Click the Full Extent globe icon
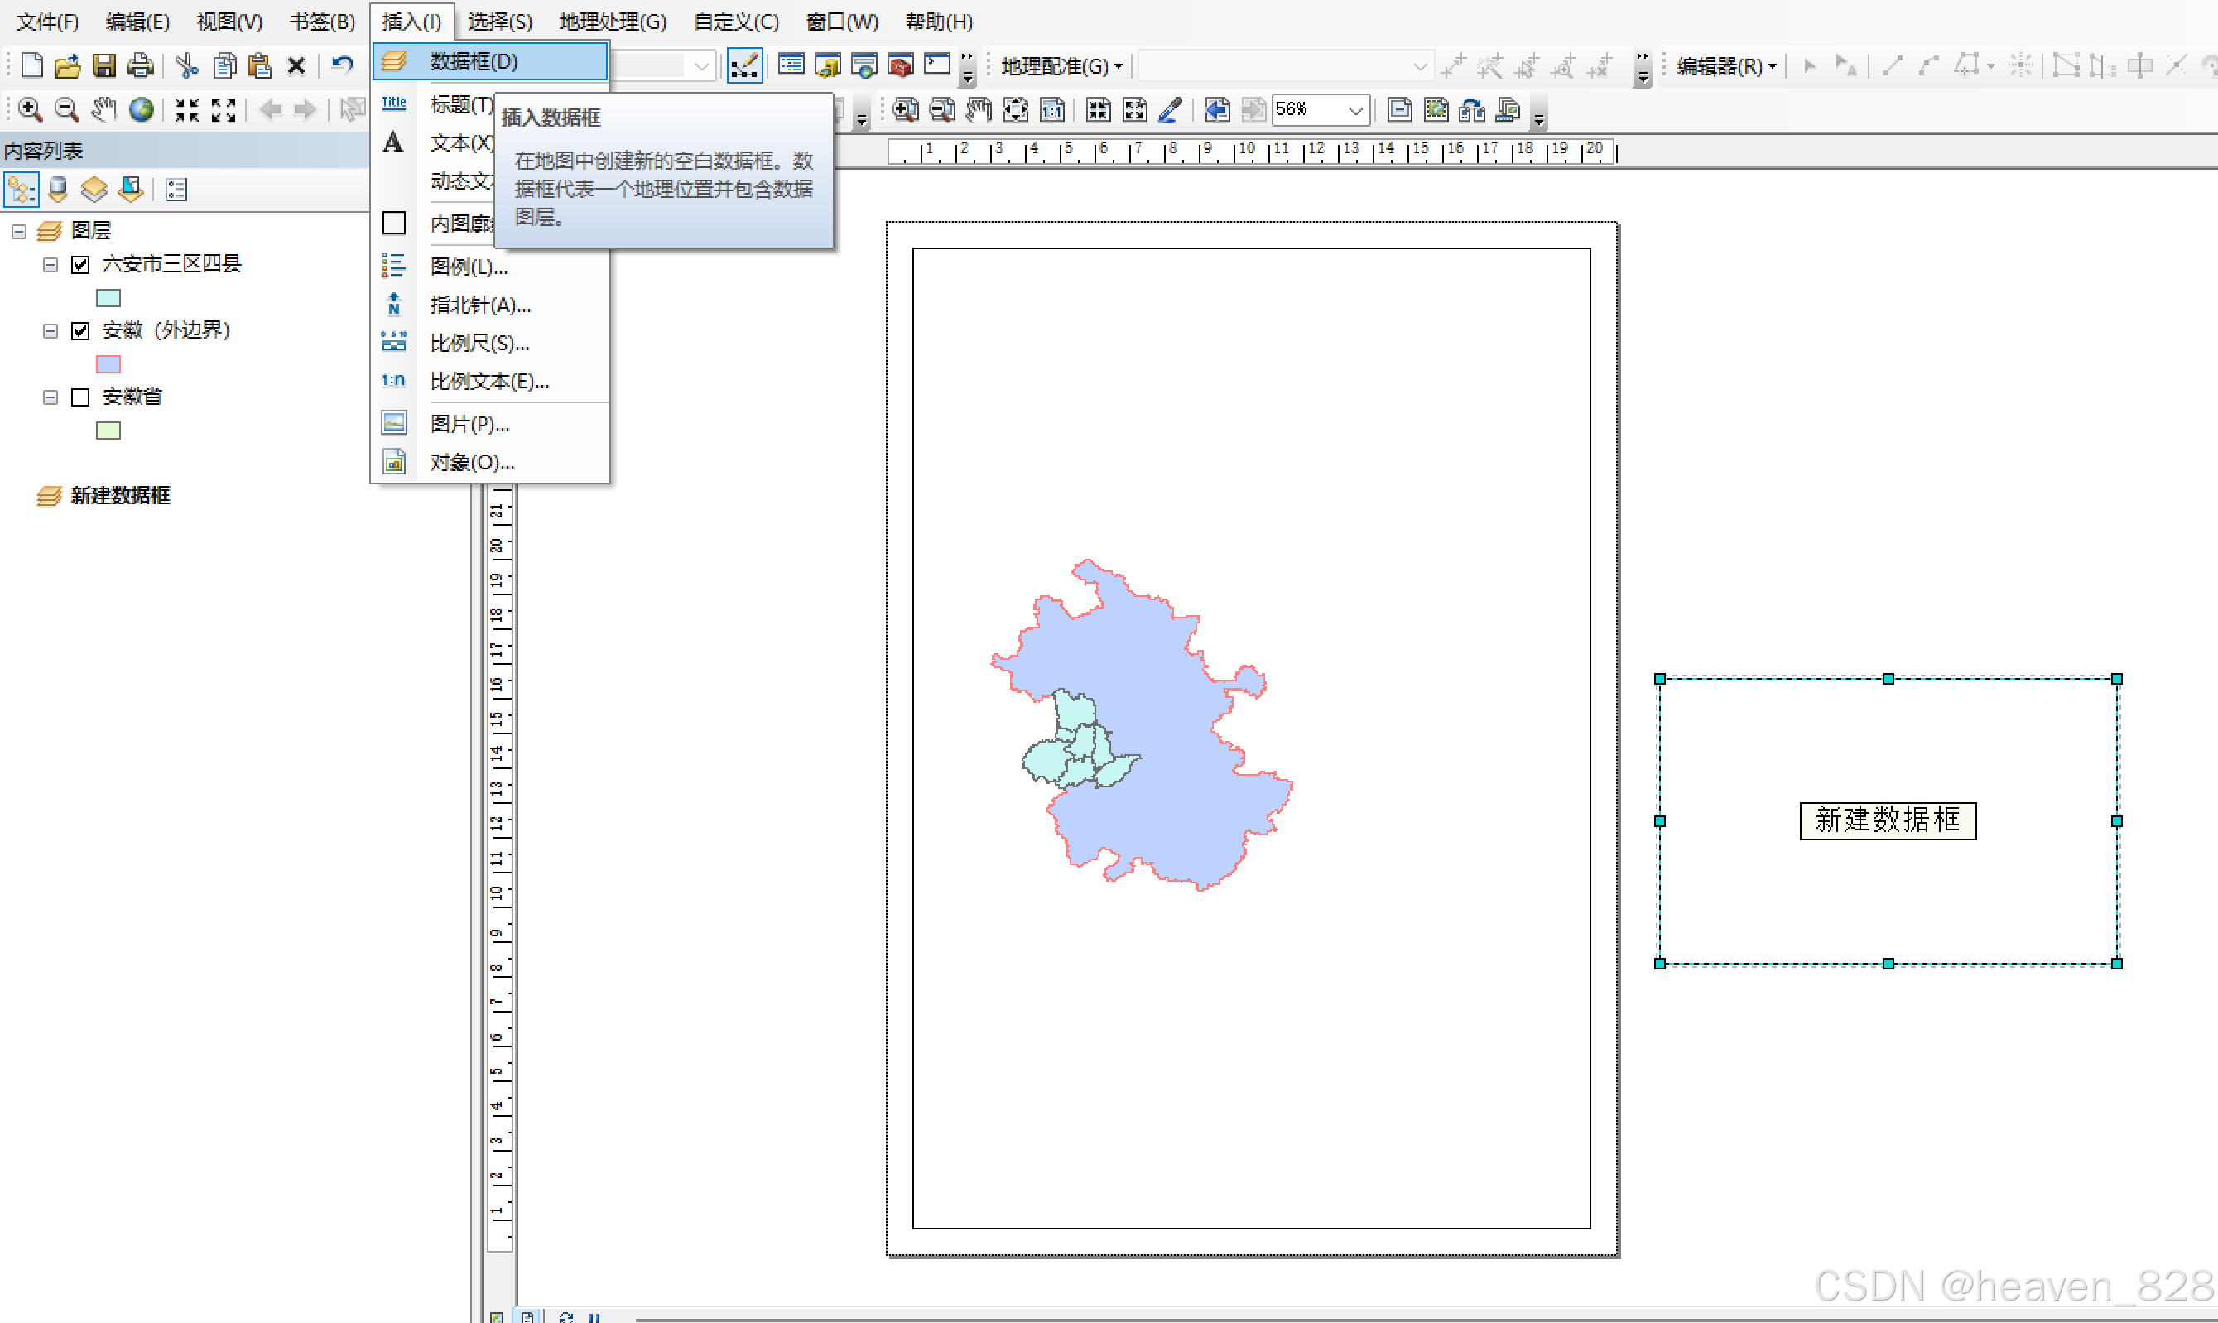This screenshot has width=2218, height=1323. pyautogui.click(x=141, y=109)
